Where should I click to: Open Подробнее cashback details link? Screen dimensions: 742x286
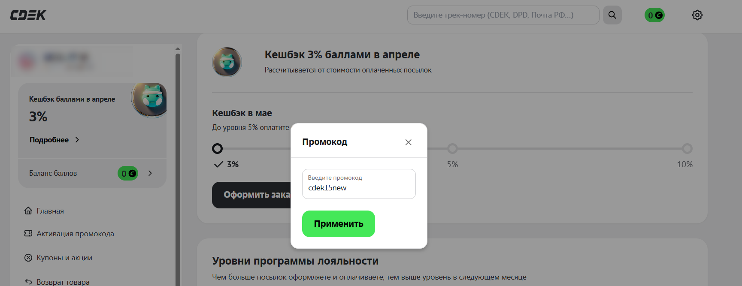(x=49, y=140)
